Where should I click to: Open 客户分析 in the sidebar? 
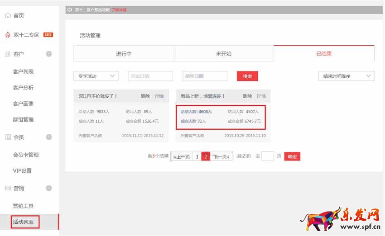pos(23,88)
